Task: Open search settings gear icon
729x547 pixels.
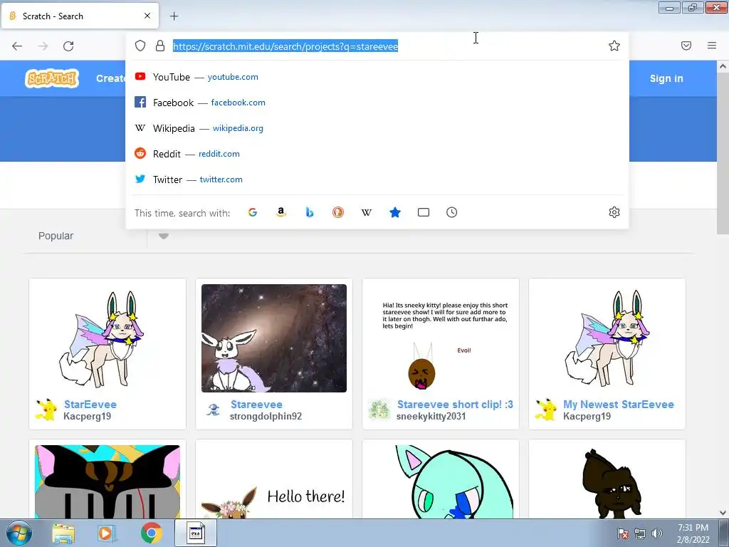Action: pos(614,212)
